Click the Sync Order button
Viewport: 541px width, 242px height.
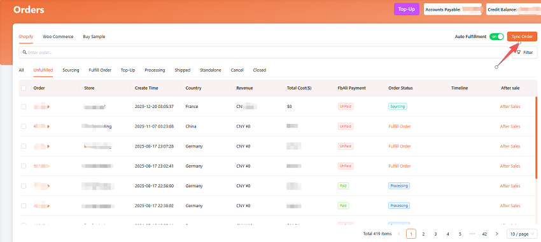pos(522,36)
